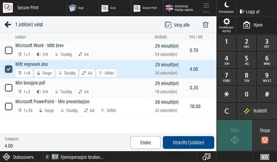Select job title Microsoft Word - Mitt brev
The width and height of the screenshot is (277, 162).
point(39,45)
